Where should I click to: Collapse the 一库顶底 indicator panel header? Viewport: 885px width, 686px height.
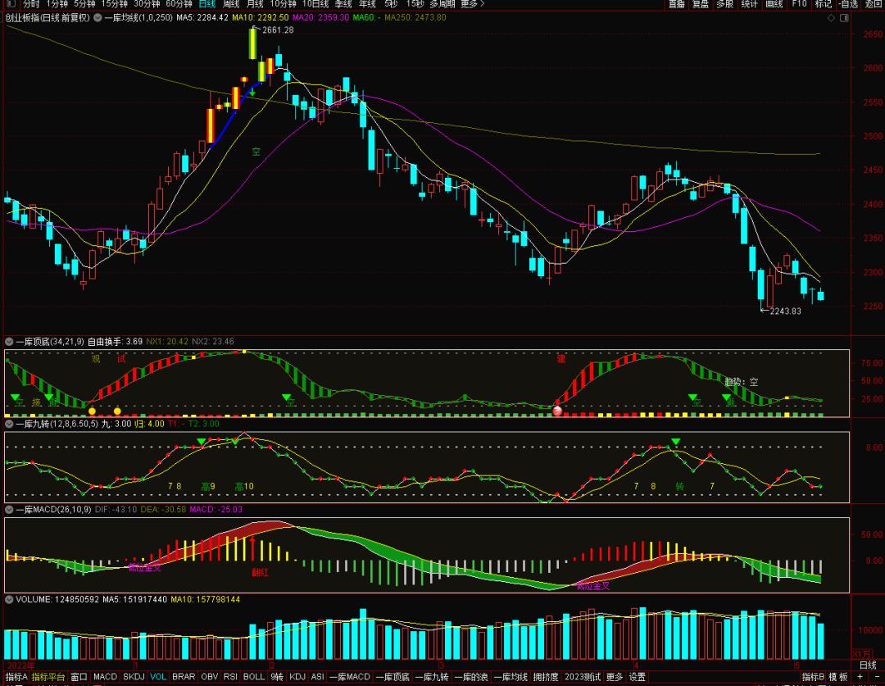click(x=9, y=341)
